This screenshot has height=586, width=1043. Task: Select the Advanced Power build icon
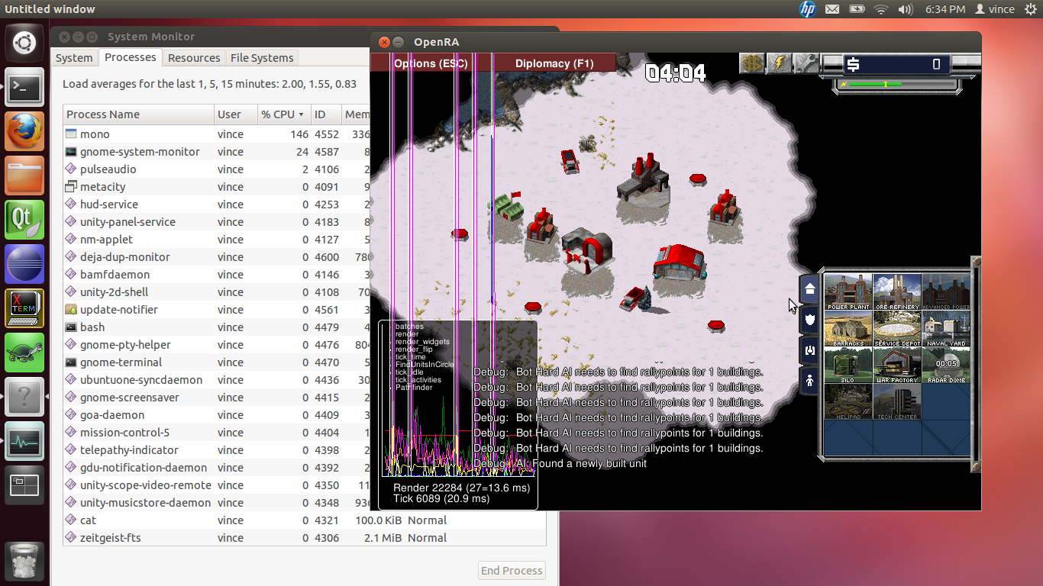pos(946,292)
